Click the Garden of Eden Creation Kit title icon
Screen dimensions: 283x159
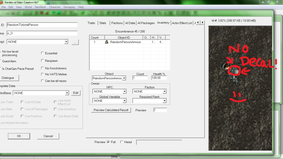pos(2,2)
